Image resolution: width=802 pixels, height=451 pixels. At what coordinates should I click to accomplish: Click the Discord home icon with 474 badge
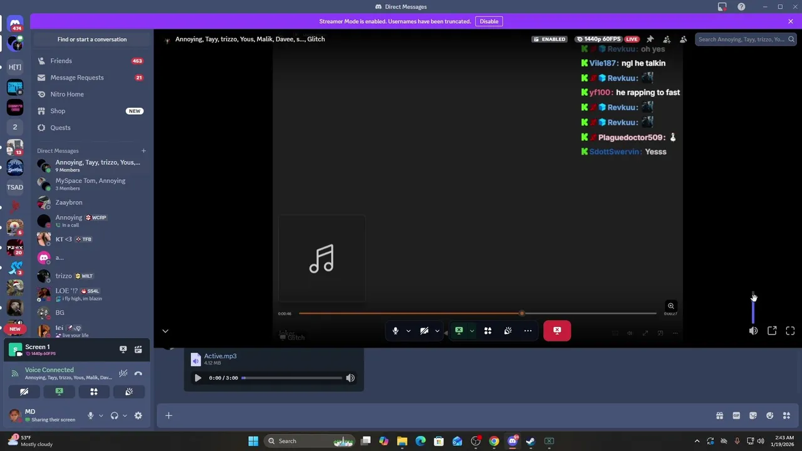pos(15,24)
